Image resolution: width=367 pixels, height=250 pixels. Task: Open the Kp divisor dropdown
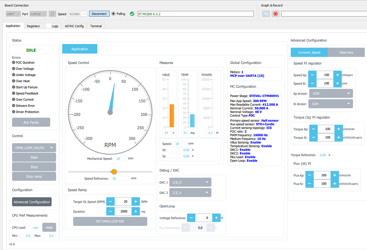tap(331, 93)
